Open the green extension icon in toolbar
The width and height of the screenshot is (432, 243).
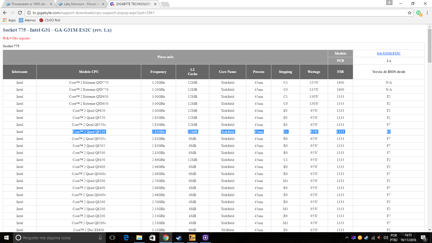(419, 13)
